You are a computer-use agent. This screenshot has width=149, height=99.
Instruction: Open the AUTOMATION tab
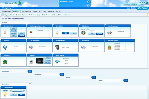27,12
